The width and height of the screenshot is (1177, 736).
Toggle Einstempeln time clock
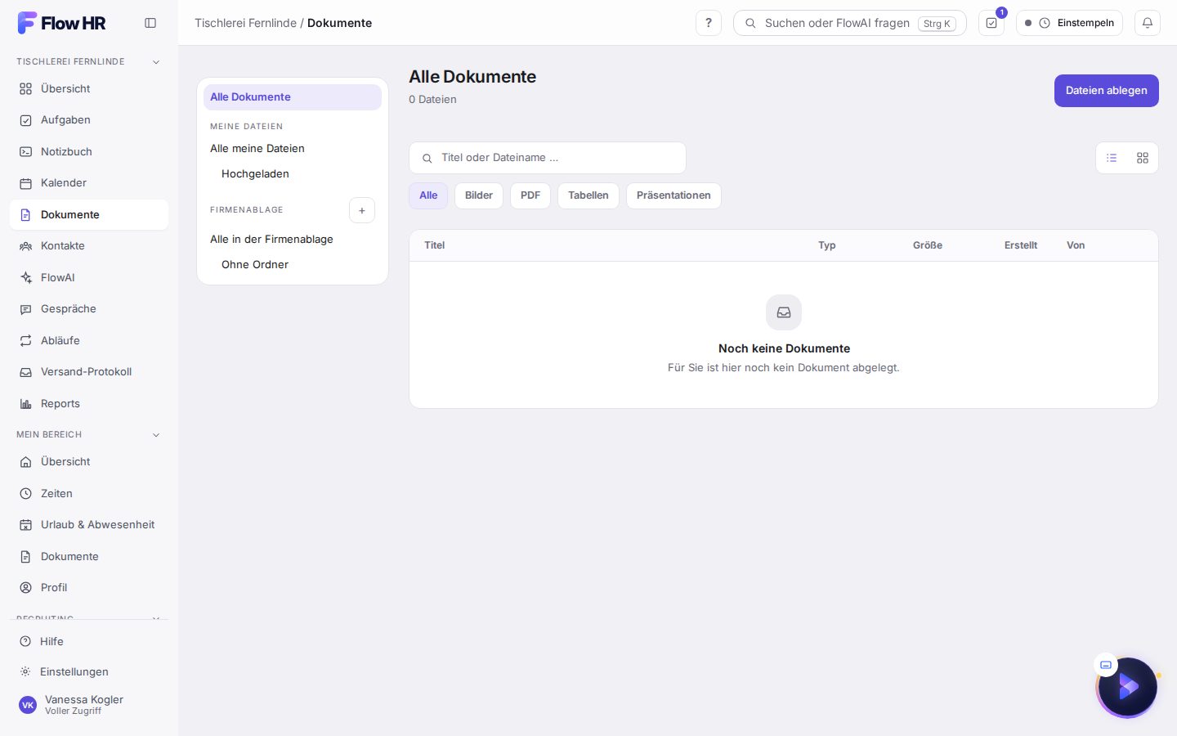click(1069, 23)
